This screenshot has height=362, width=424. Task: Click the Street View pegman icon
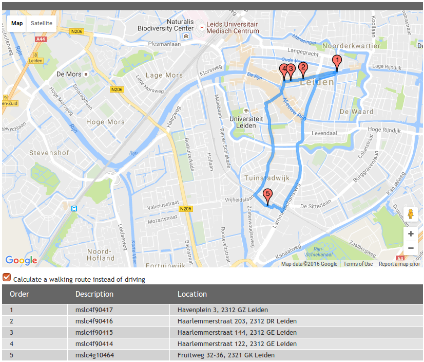410,214
